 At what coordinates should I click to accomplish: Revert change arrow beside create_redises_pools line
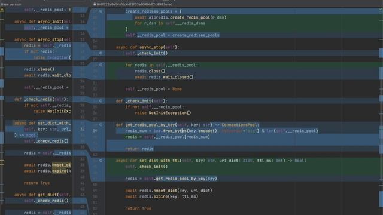101,11
